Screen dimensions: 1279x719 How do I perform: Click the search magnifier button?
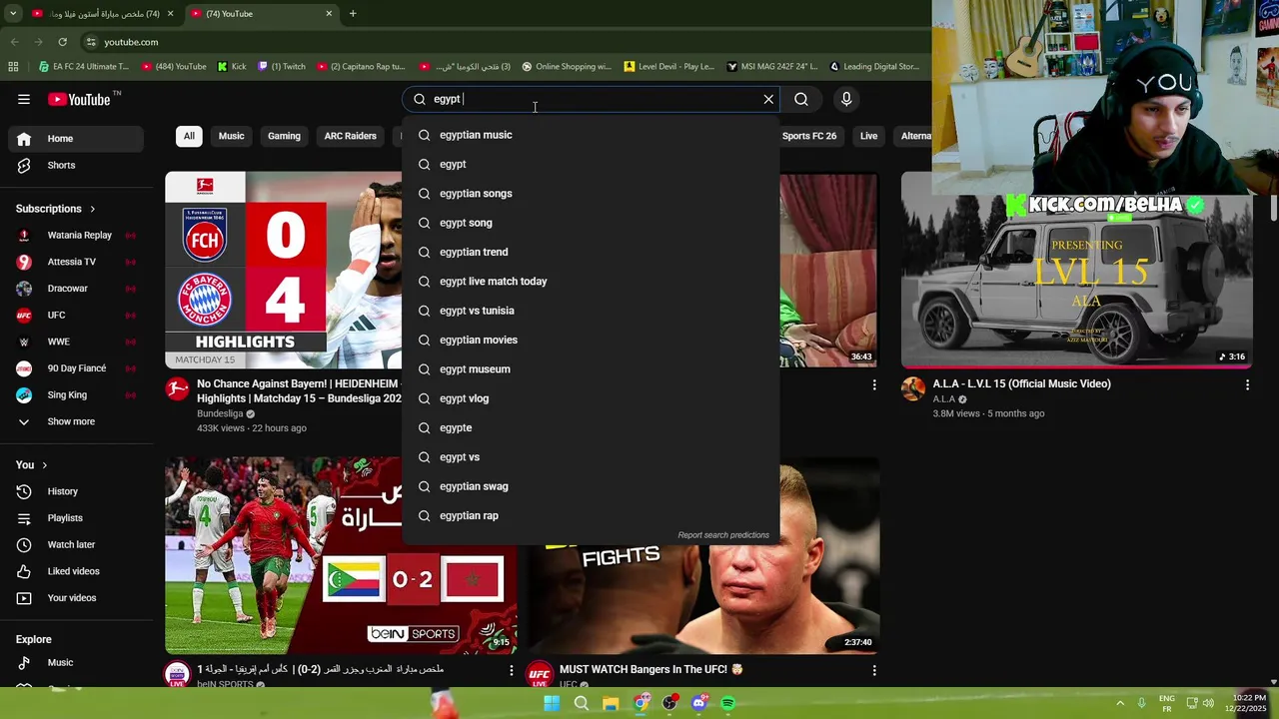801,99
